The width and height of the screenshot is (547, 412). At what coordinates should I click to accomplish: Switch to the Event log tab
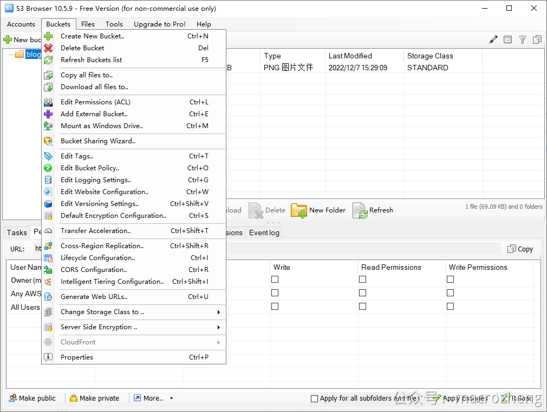(x=264, y=232)
